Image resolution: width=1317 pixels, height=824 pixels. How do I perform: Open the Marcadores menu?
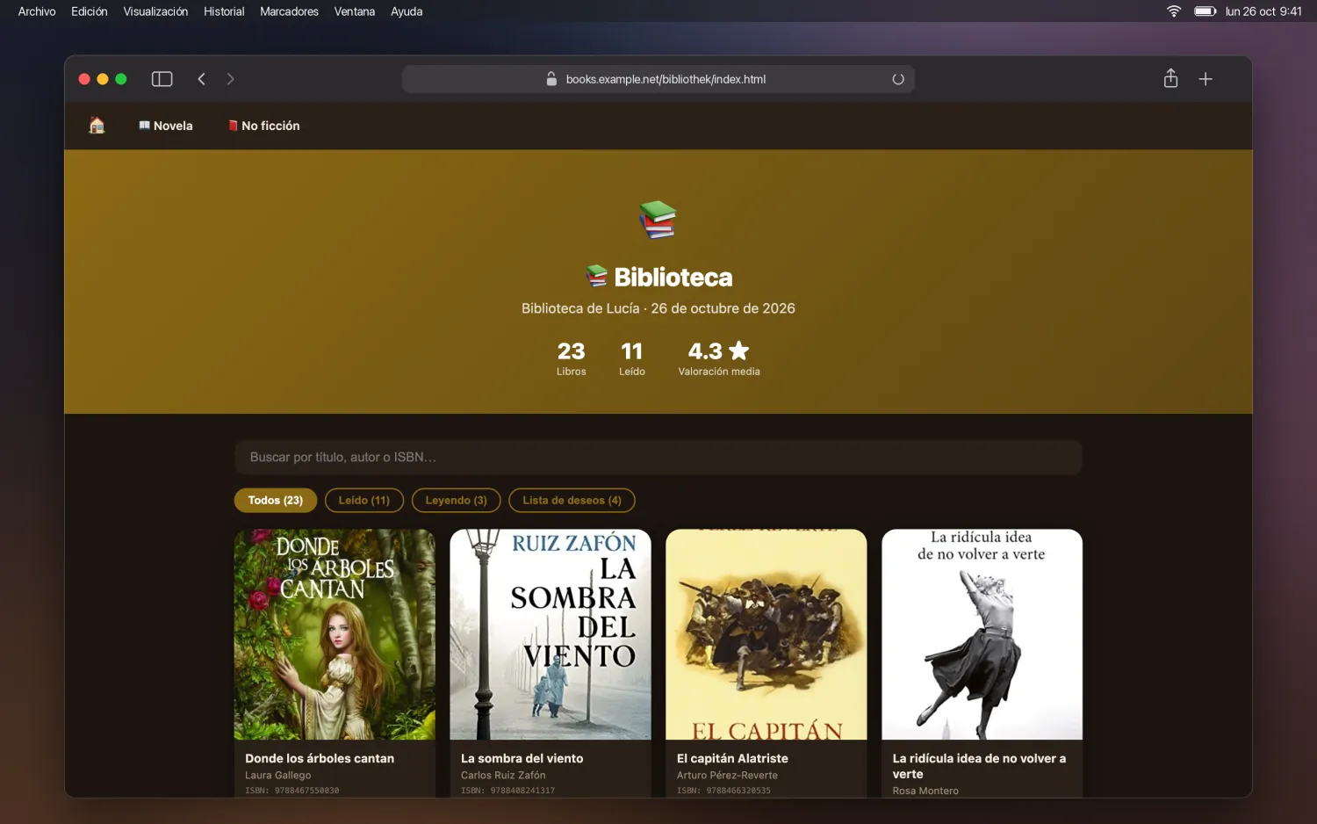click(289, 11)
